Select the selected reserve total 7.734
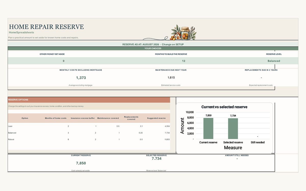306x191 pixels. click(157, 158)
